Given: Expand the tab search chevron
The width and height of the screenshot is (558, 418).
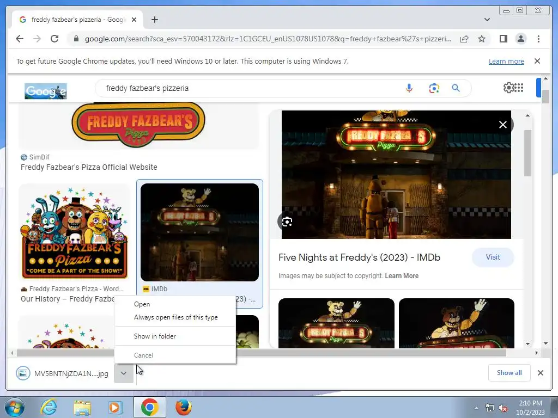Looking at the screenshot, I should [487, 20].
